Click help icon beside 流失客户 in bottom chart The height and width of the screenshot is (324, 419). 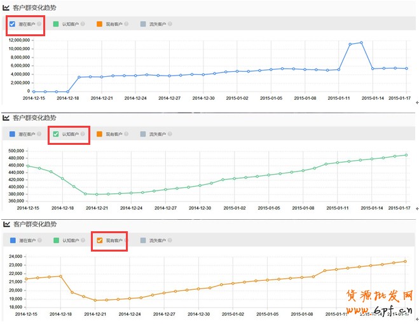click(169, 241)
